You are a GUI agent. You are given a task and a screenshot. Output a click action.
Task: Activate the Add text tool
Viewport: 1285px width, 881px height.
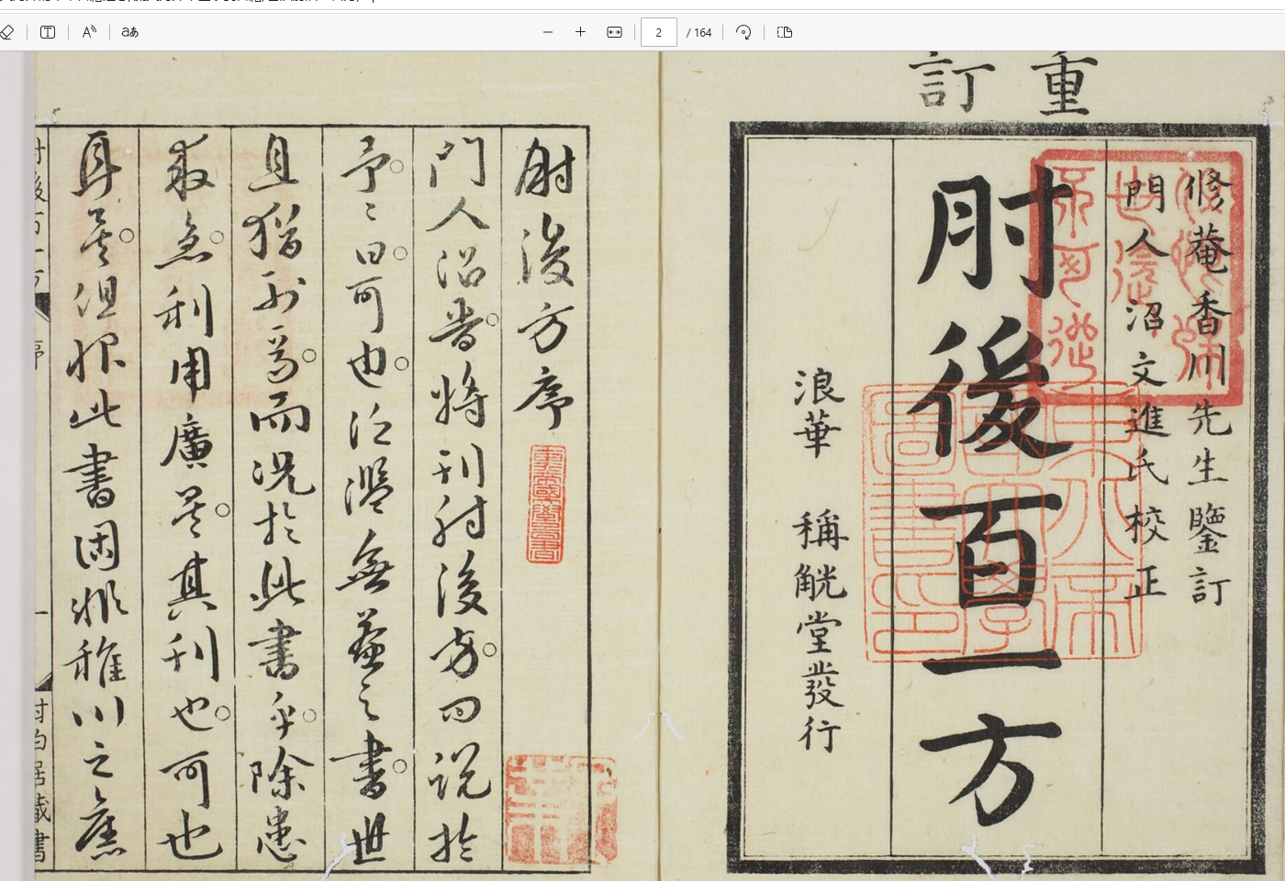click(x=48, y=32)
